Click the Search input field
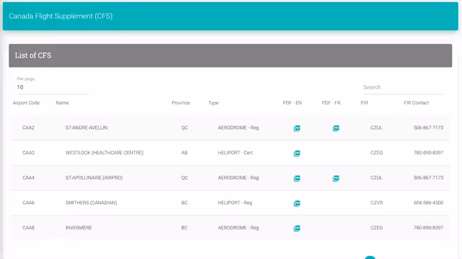The image size is (462, 259). pyautogui.click(x=403, y=88)
